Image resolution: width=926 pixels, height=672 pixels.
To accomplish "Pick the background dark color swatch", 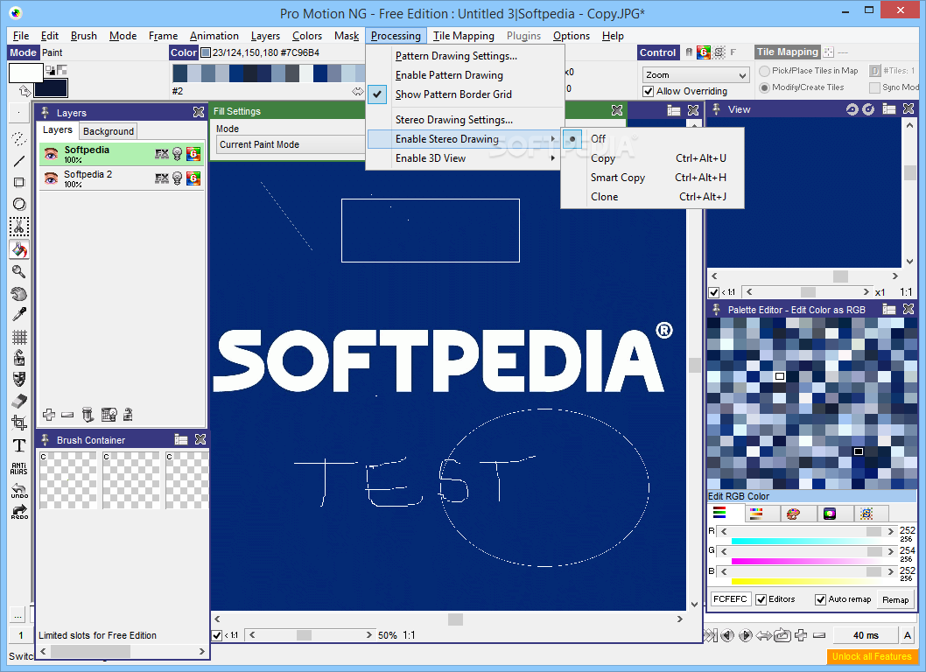I will pos(51,88).
